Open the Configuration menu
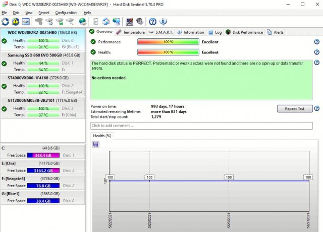Screen dimensions: 323x232 pyautogui.click(x=66, y=12)
